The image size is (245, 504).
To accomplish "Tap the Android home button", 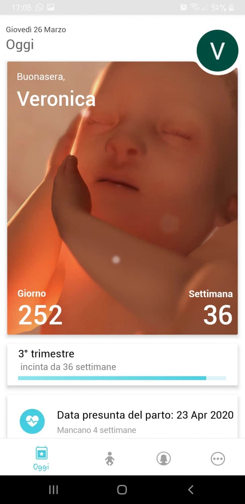I will pyautogui.click(x=122, y=490).
